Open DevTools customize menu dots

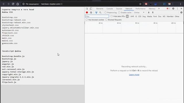pyautogui.click(x=177, y=9)
